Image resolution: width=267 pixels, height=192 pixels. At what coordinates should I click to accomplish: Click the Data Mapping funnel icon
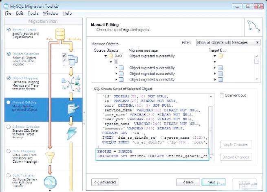[50, 157]
